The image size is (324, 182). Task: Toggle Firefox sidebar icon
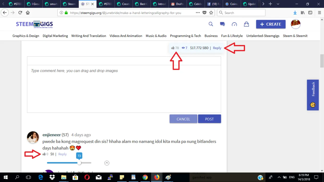pos(310,13)
